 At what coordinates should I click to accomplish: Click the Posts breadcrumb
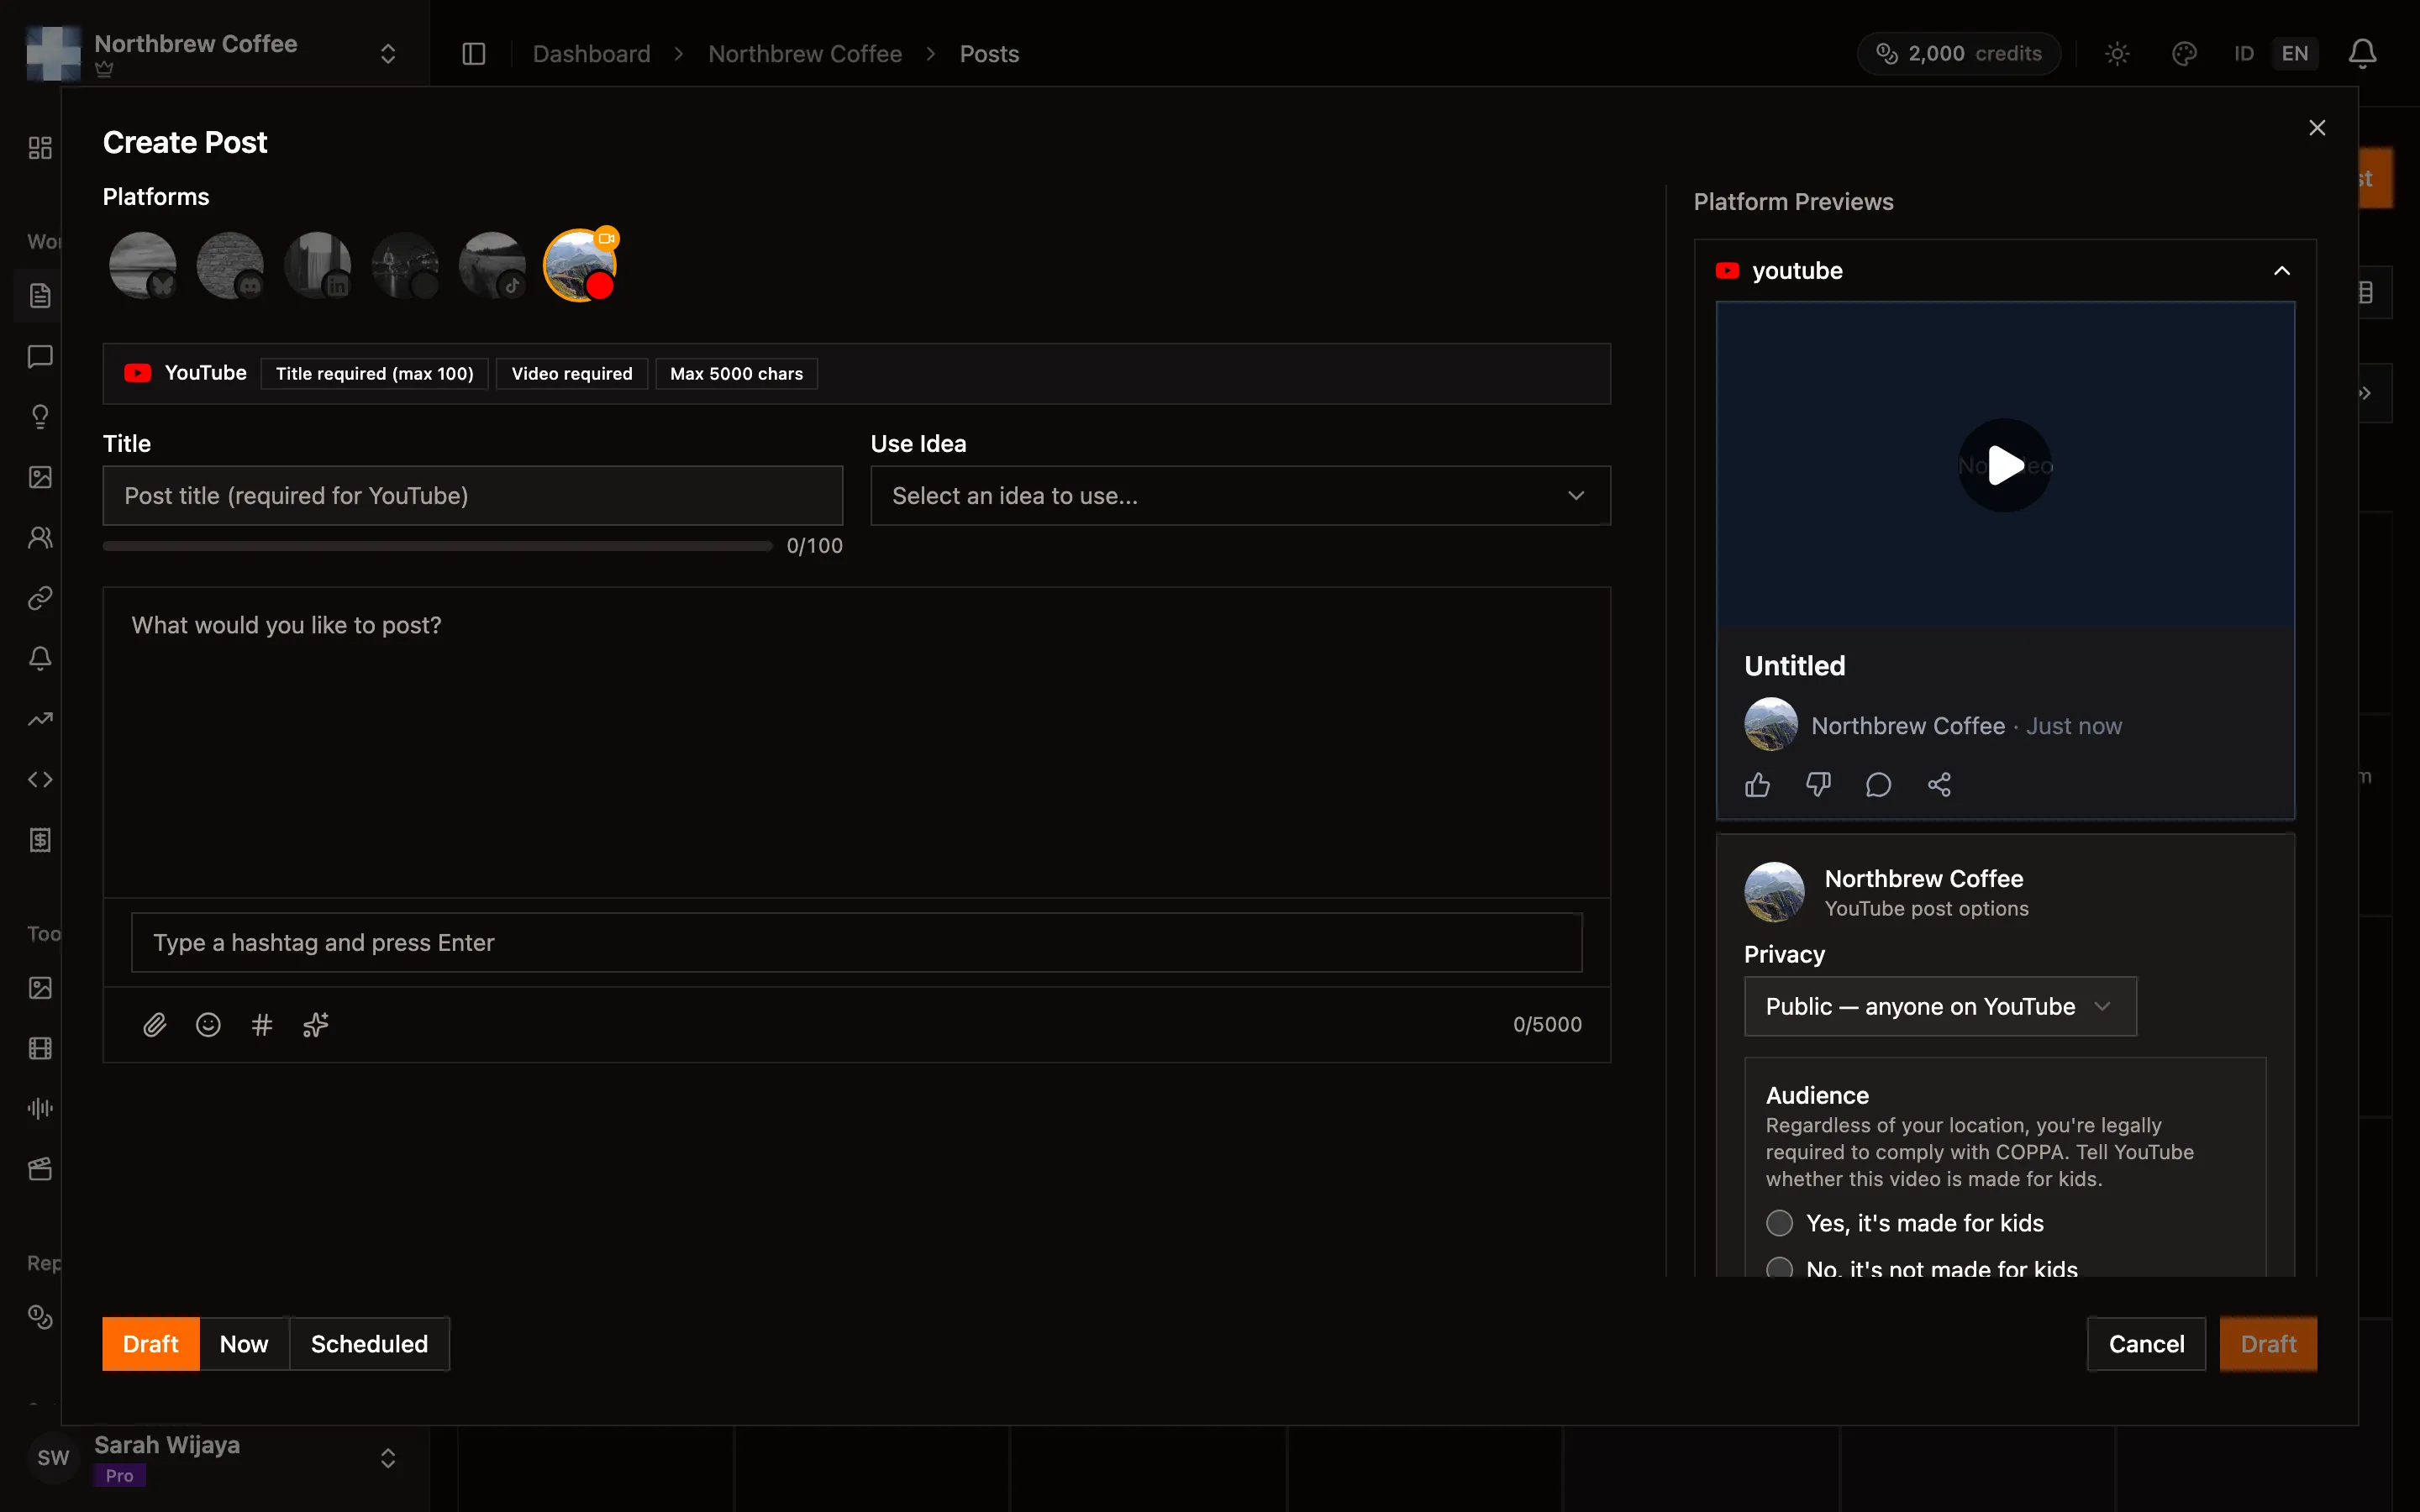989,54
